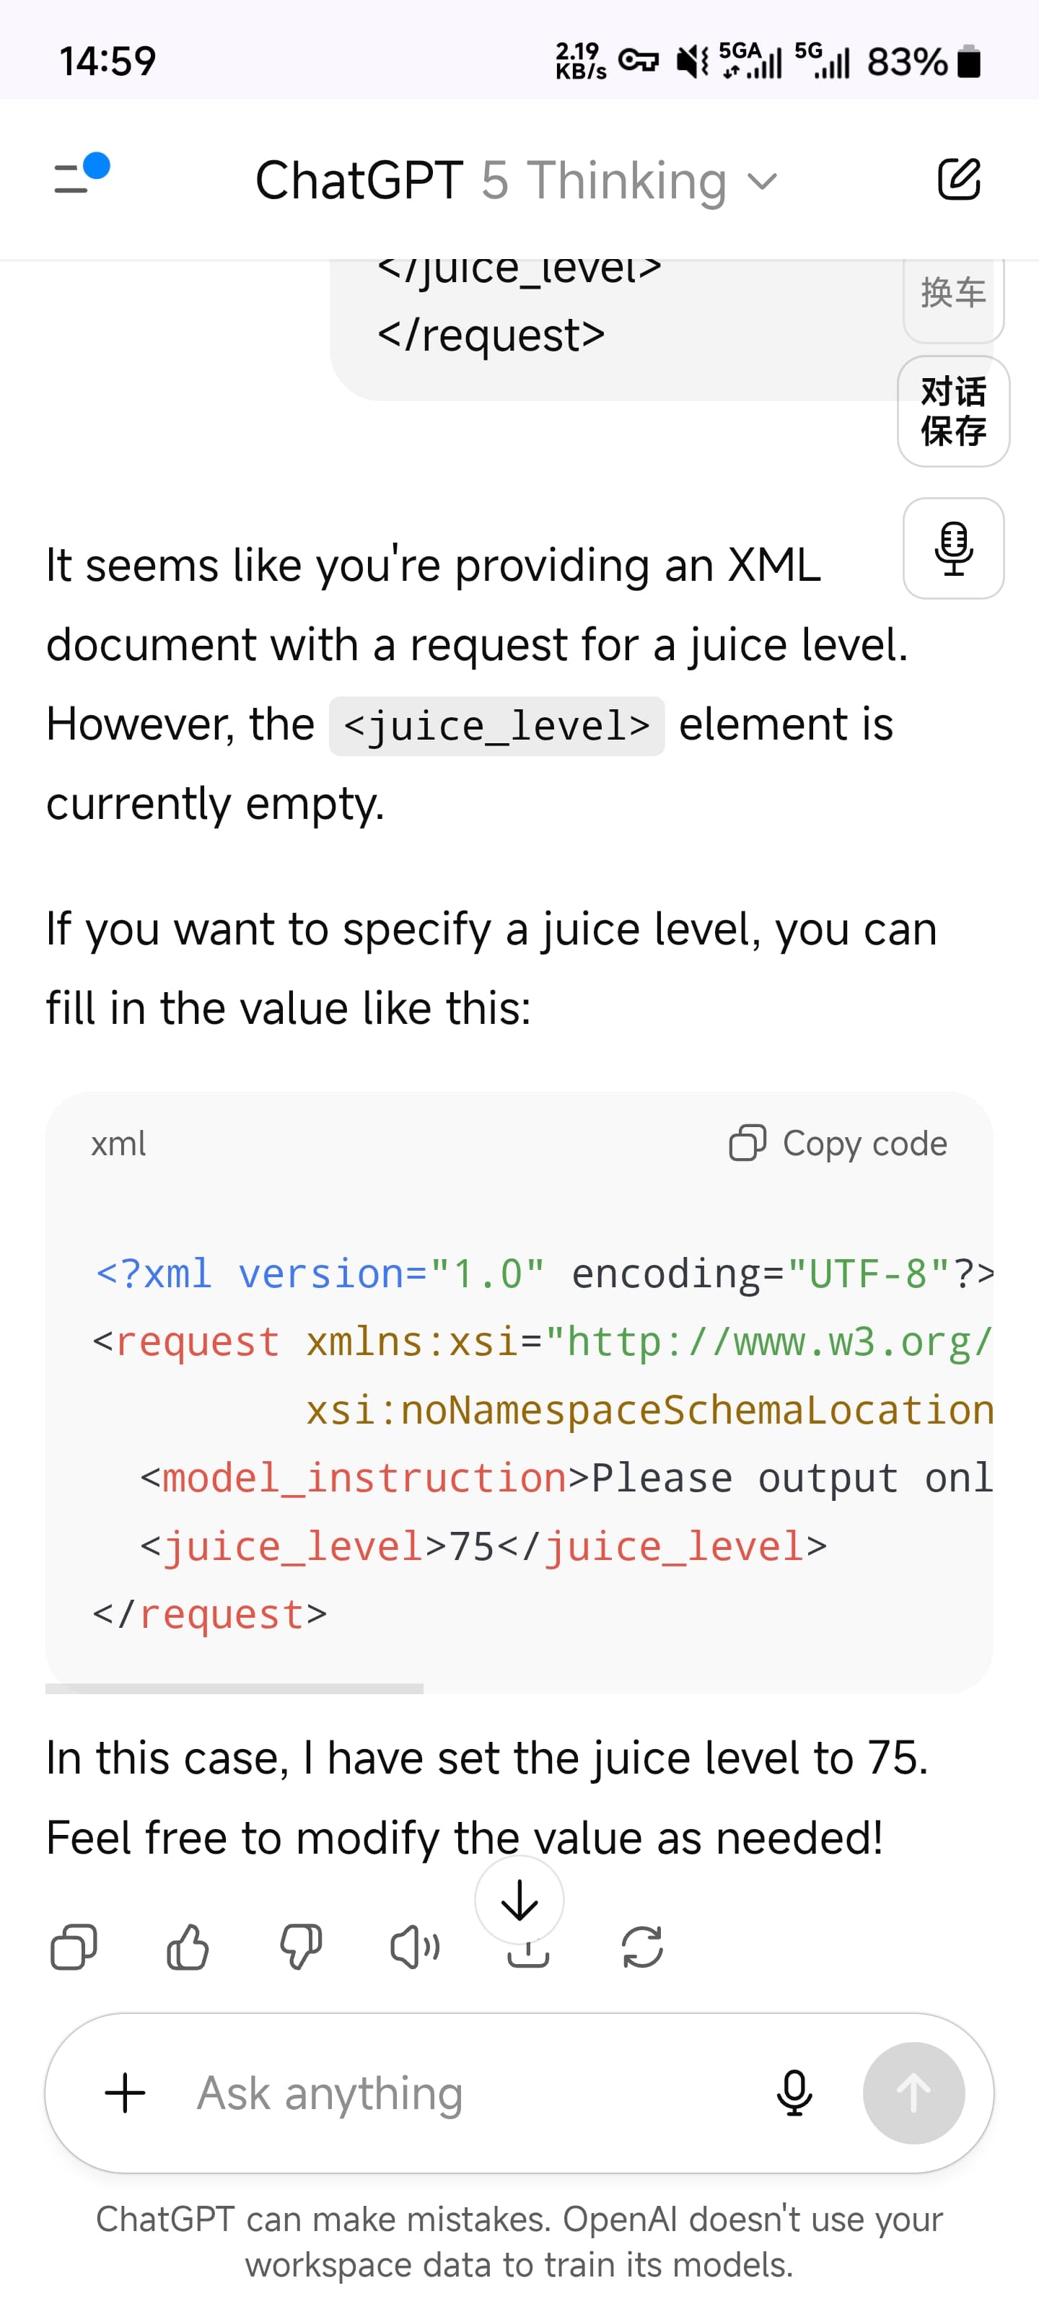Open attachments with the plus button
The height and width of the screenshot is (2309, 1039).
pyautogui.click(x=126, y=2093)
